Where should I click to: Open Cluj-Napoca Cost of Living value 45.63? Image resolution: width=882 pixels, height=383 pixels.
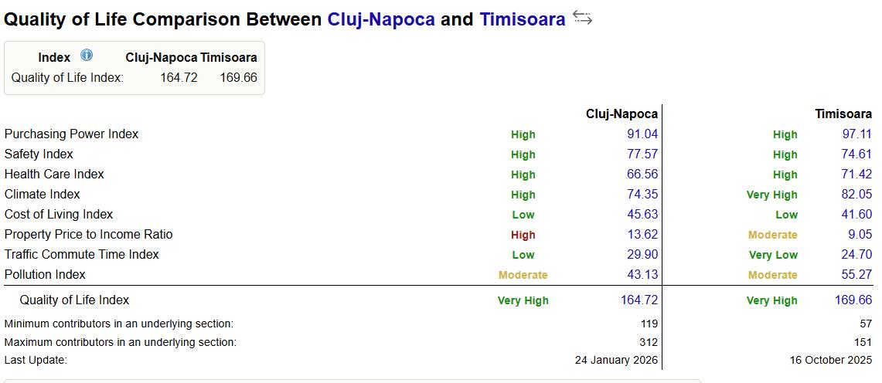[642, 215]
